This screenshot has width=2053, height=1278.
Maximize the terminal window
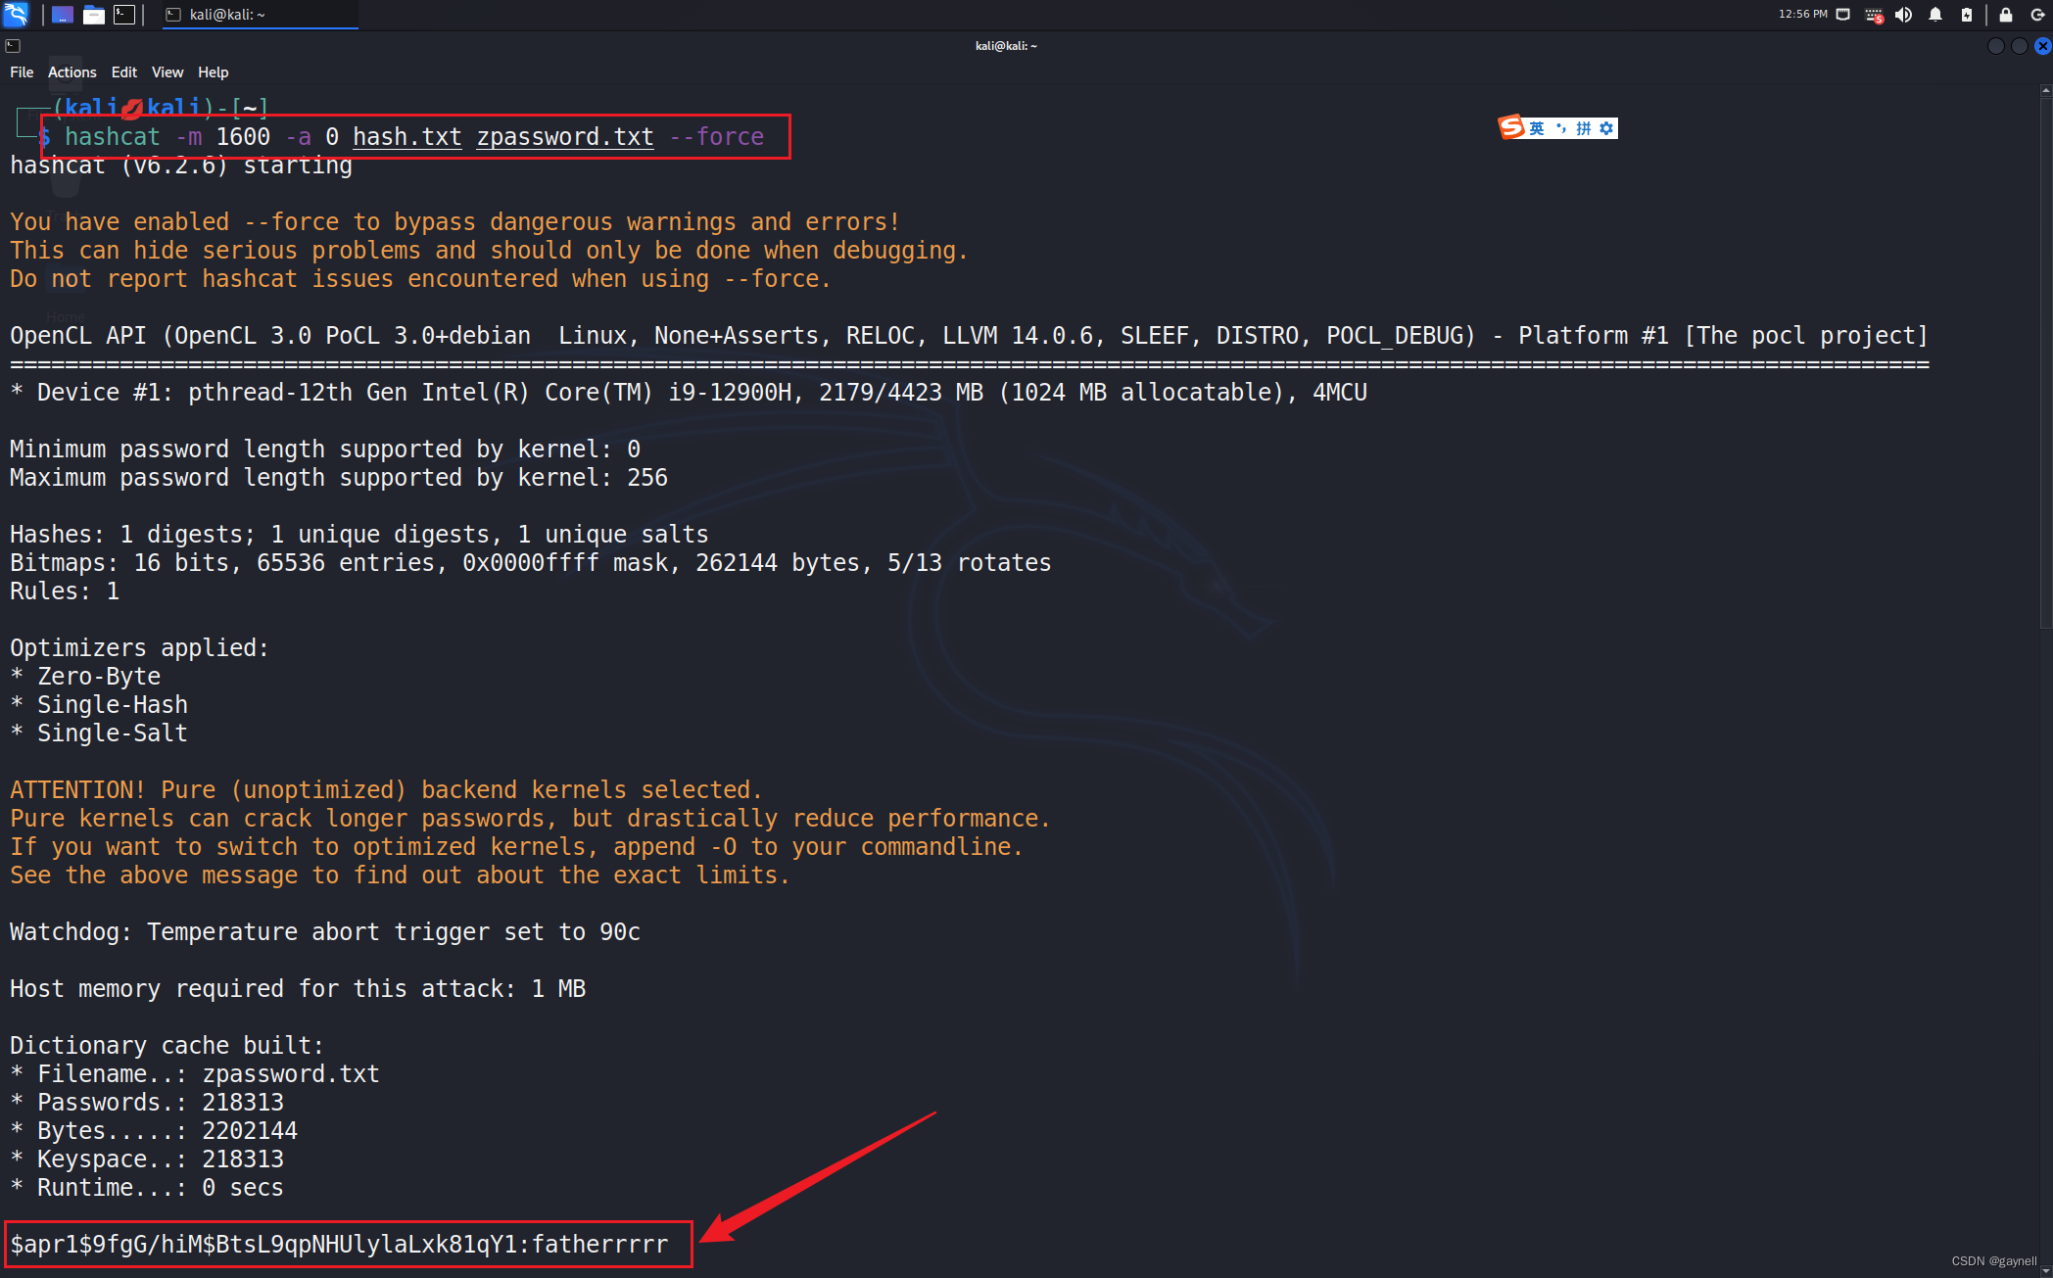[x=2019, y=46]
